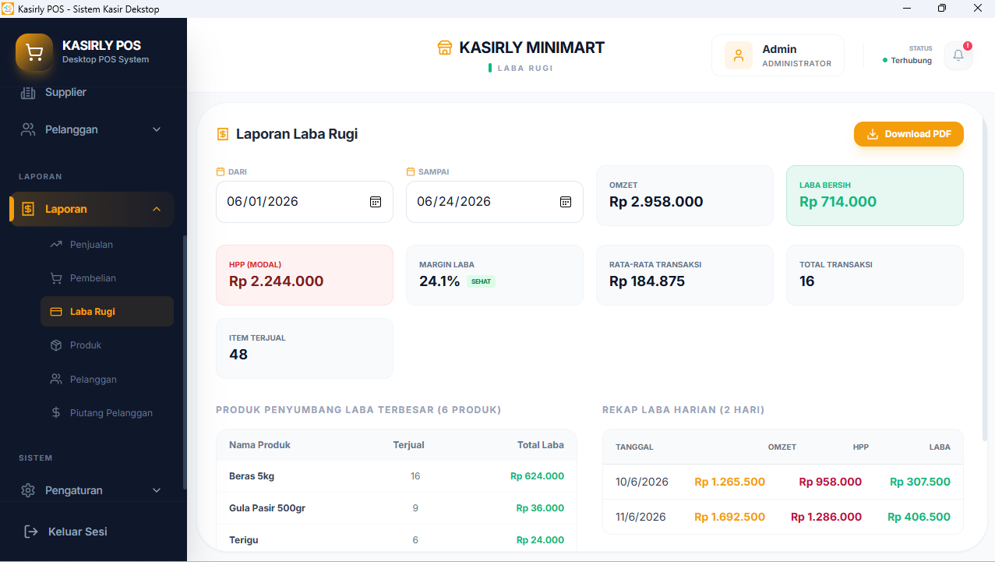Click the Rp 624.000 total laba value
The height and width of the screenshot is (562, 995).
pos(537,476)
